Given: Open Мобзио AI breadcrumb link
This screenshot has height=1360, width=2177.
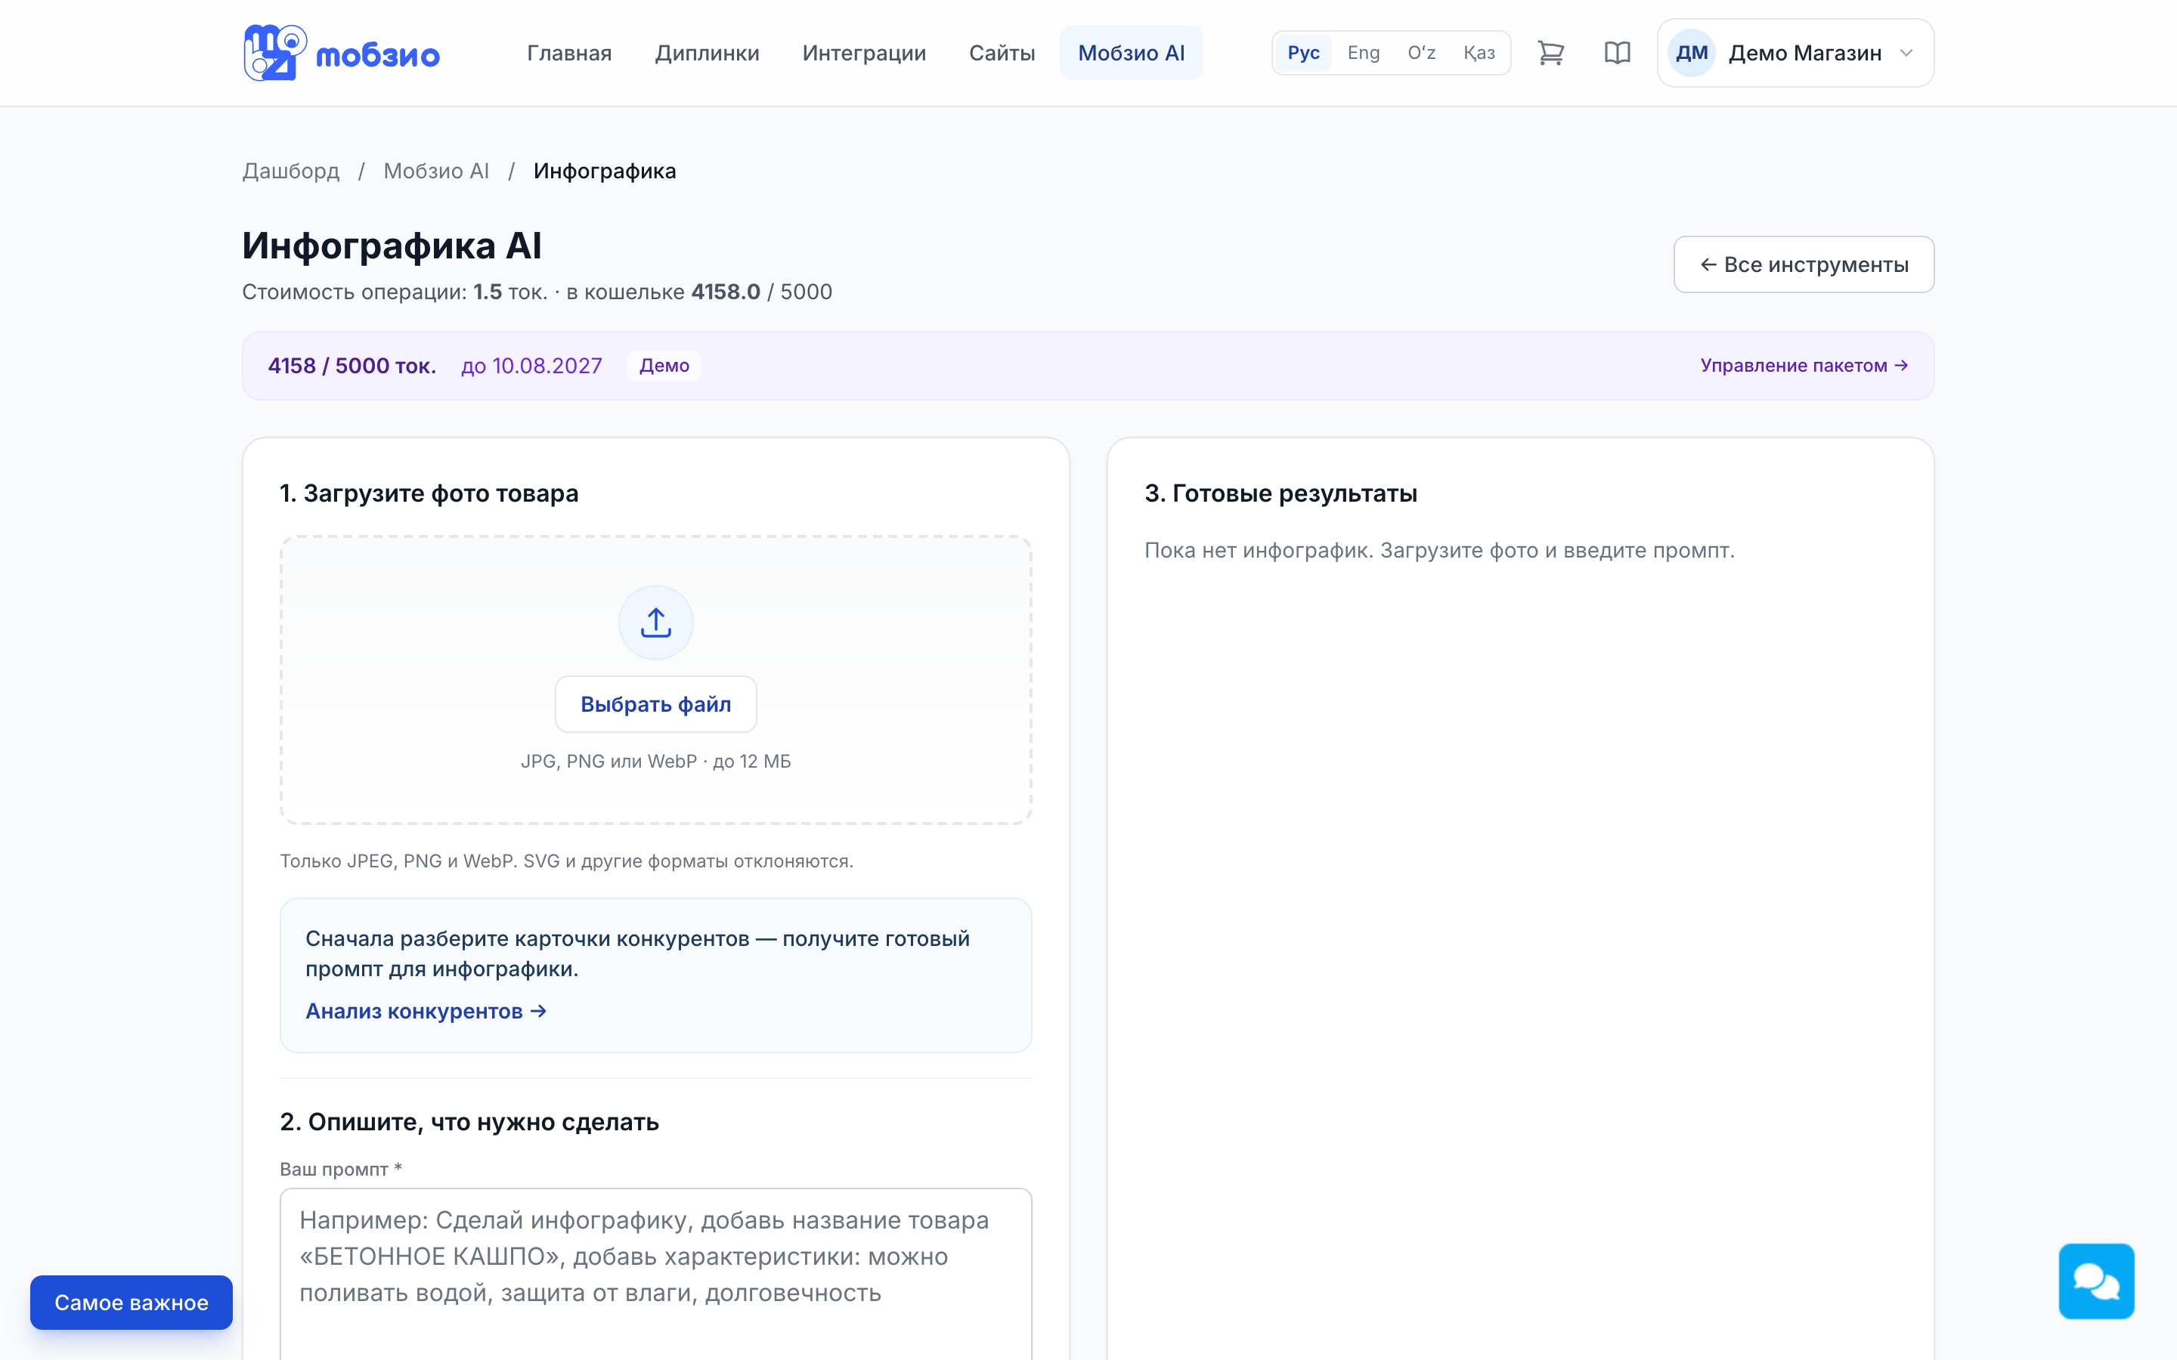Looking at the screenshot, I should [x=436, y=171].
